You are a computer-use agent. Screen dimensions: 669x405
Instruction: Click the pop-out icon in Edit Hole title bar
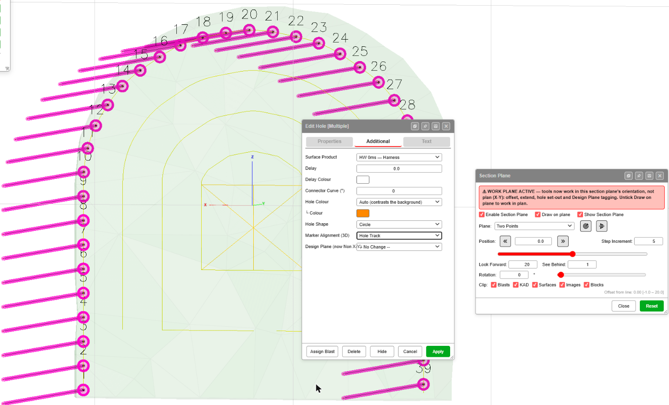click(x=415, y=126)
